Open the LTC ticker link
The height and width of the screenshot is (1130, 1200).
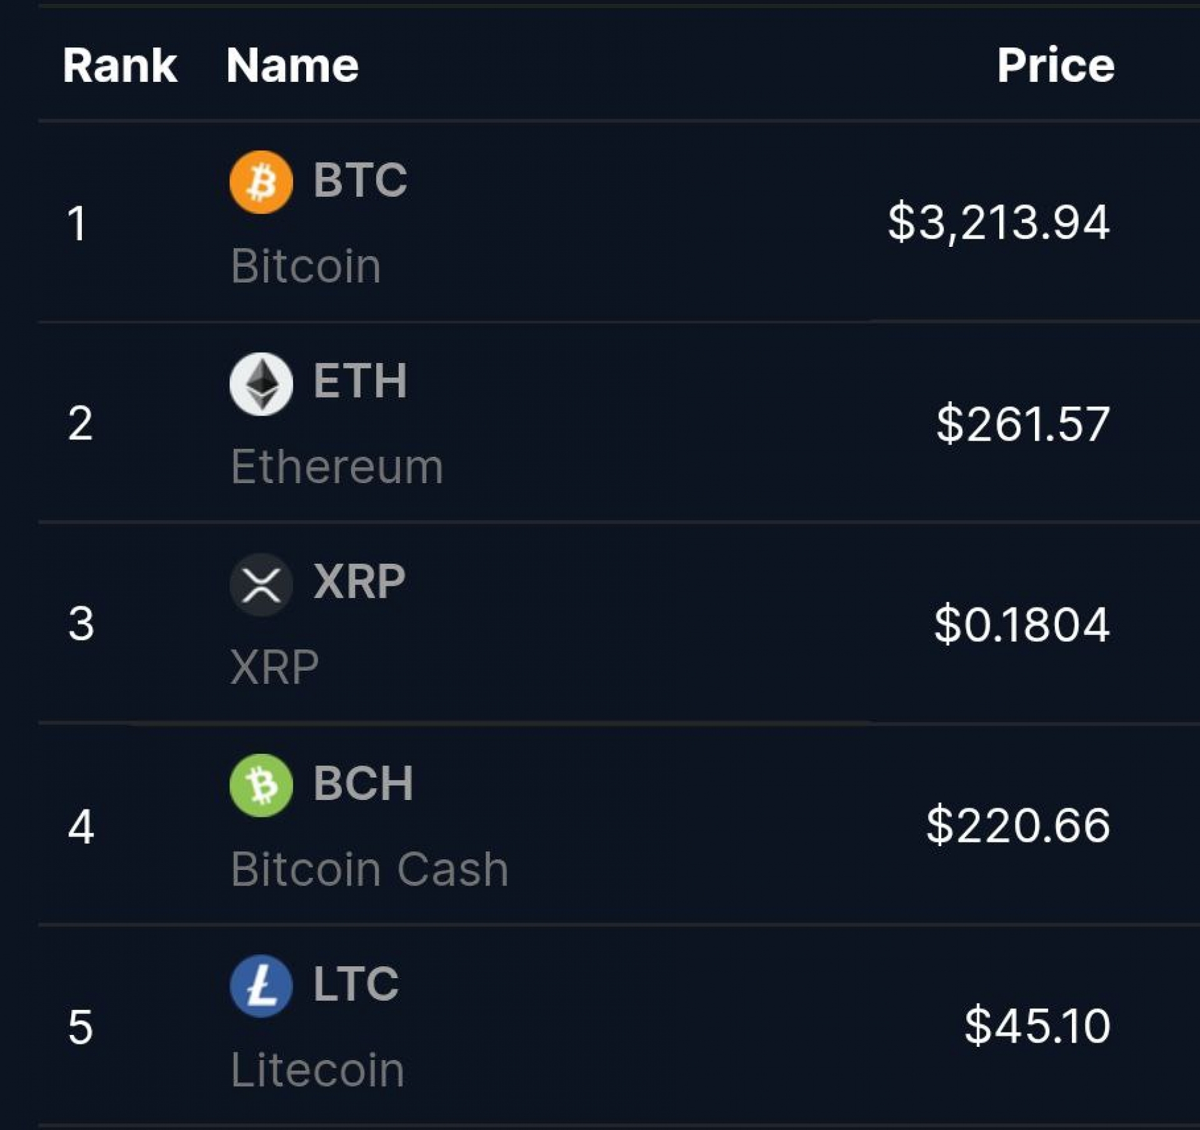[x=356, y=984]
